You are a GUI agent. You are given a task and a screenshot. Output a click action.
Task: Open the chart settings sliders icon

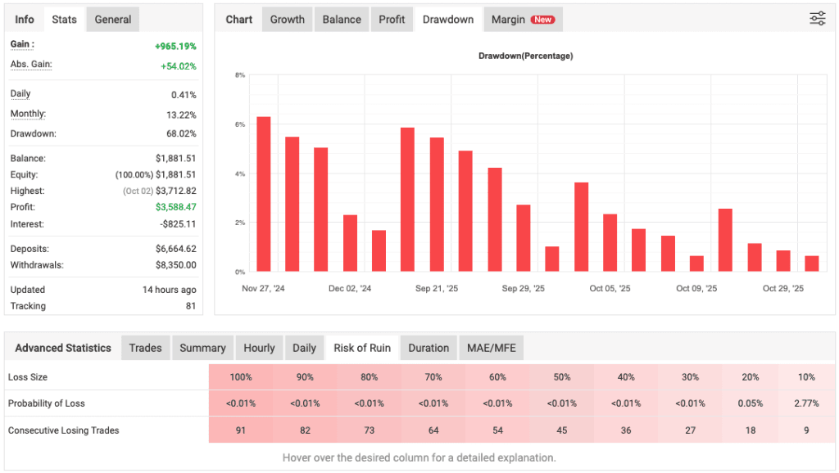pos(817,19)
